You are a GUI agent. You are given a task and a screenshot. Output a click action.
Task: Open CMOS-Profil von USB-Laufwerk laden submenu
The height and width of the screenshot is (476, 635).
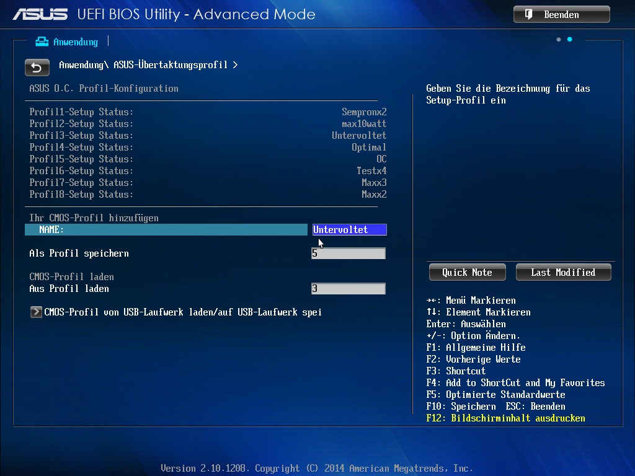click(x=183, y=312)
